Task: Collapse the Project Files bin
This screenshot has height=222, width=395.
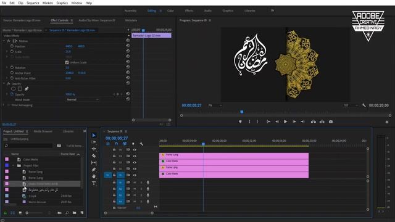Action: click(x=13, y=165)
